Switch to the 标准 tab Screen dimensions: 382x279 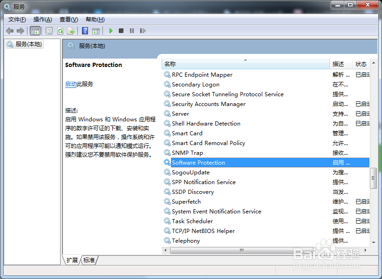click(89, 260)
